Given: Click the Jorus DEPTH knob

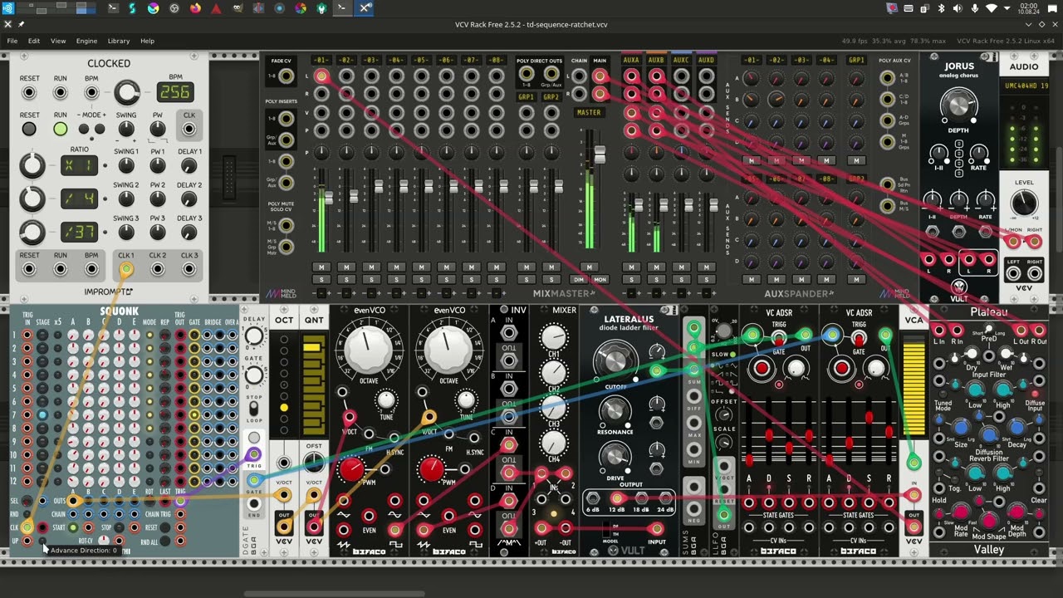Looking at the screenshot, I should pyautogui.click(x=958, y=104).
